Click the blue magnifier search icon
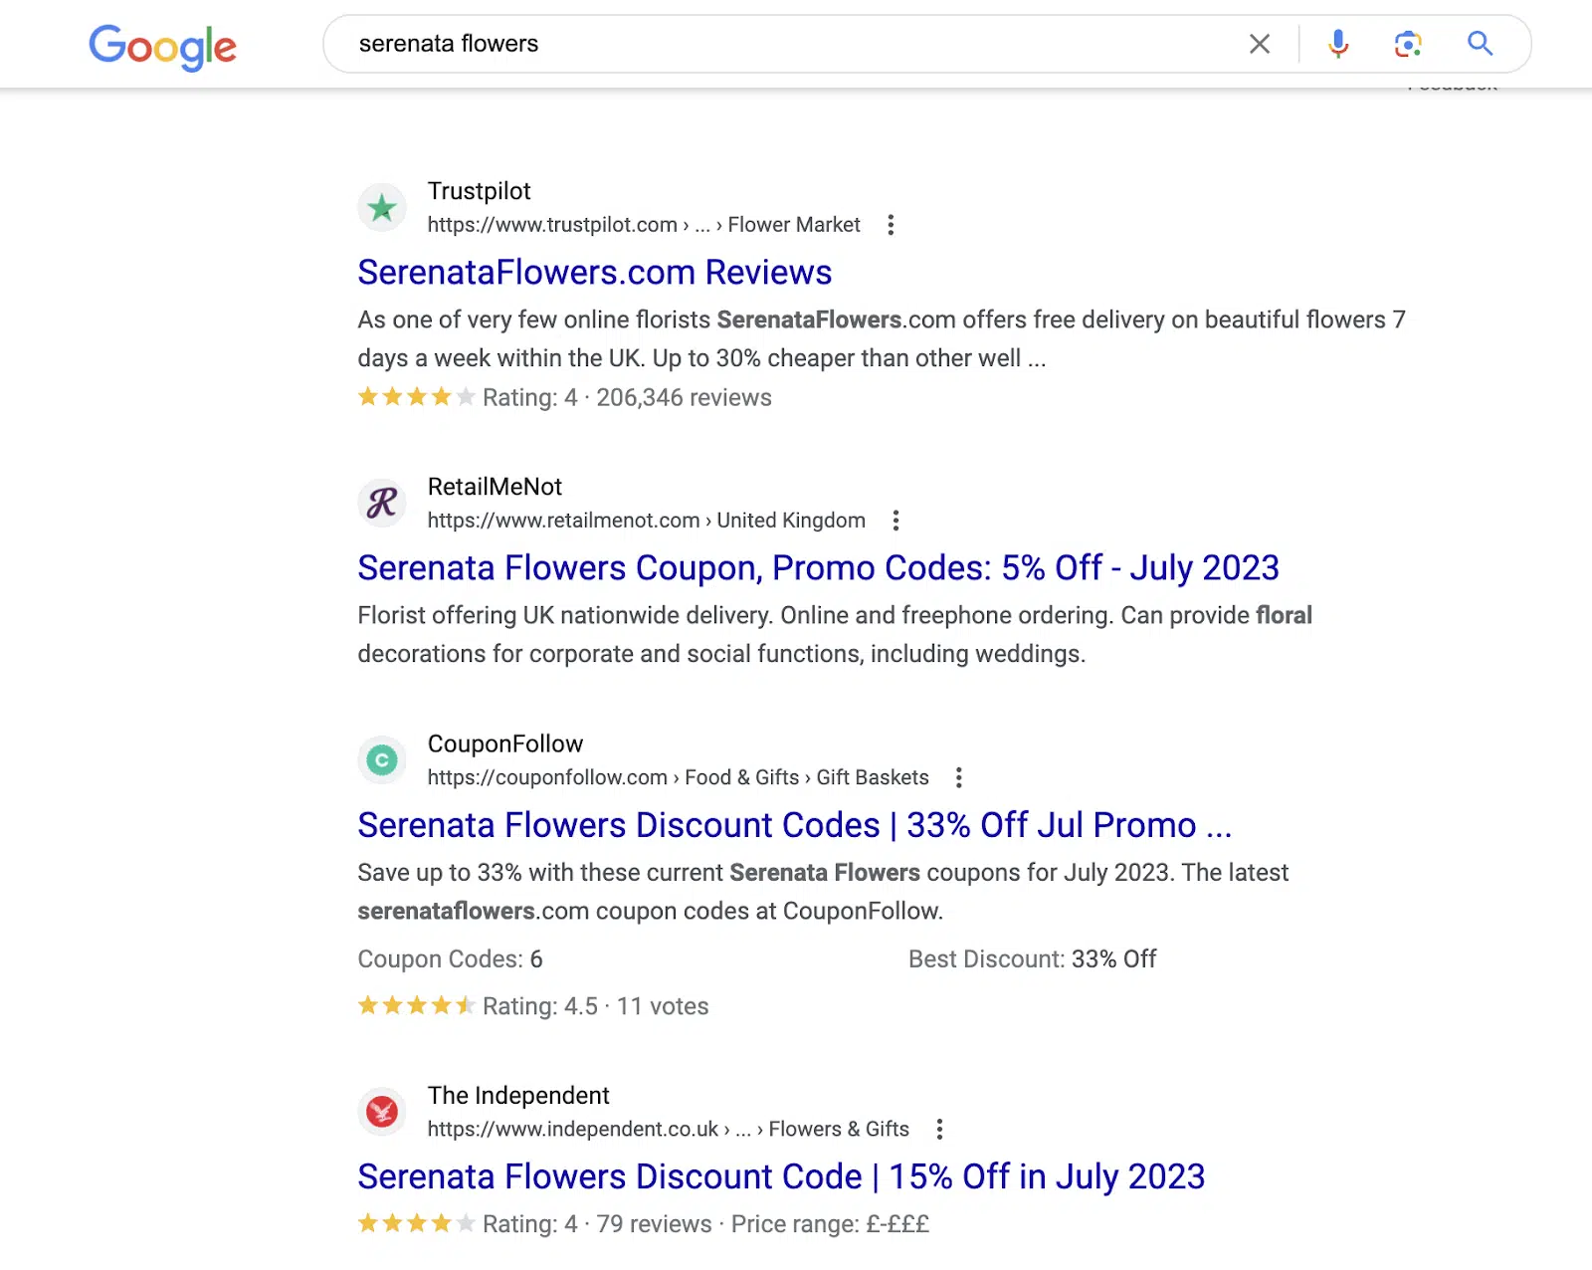The width and height of the screenshot is (1592, 1270). coord(1480,44)
